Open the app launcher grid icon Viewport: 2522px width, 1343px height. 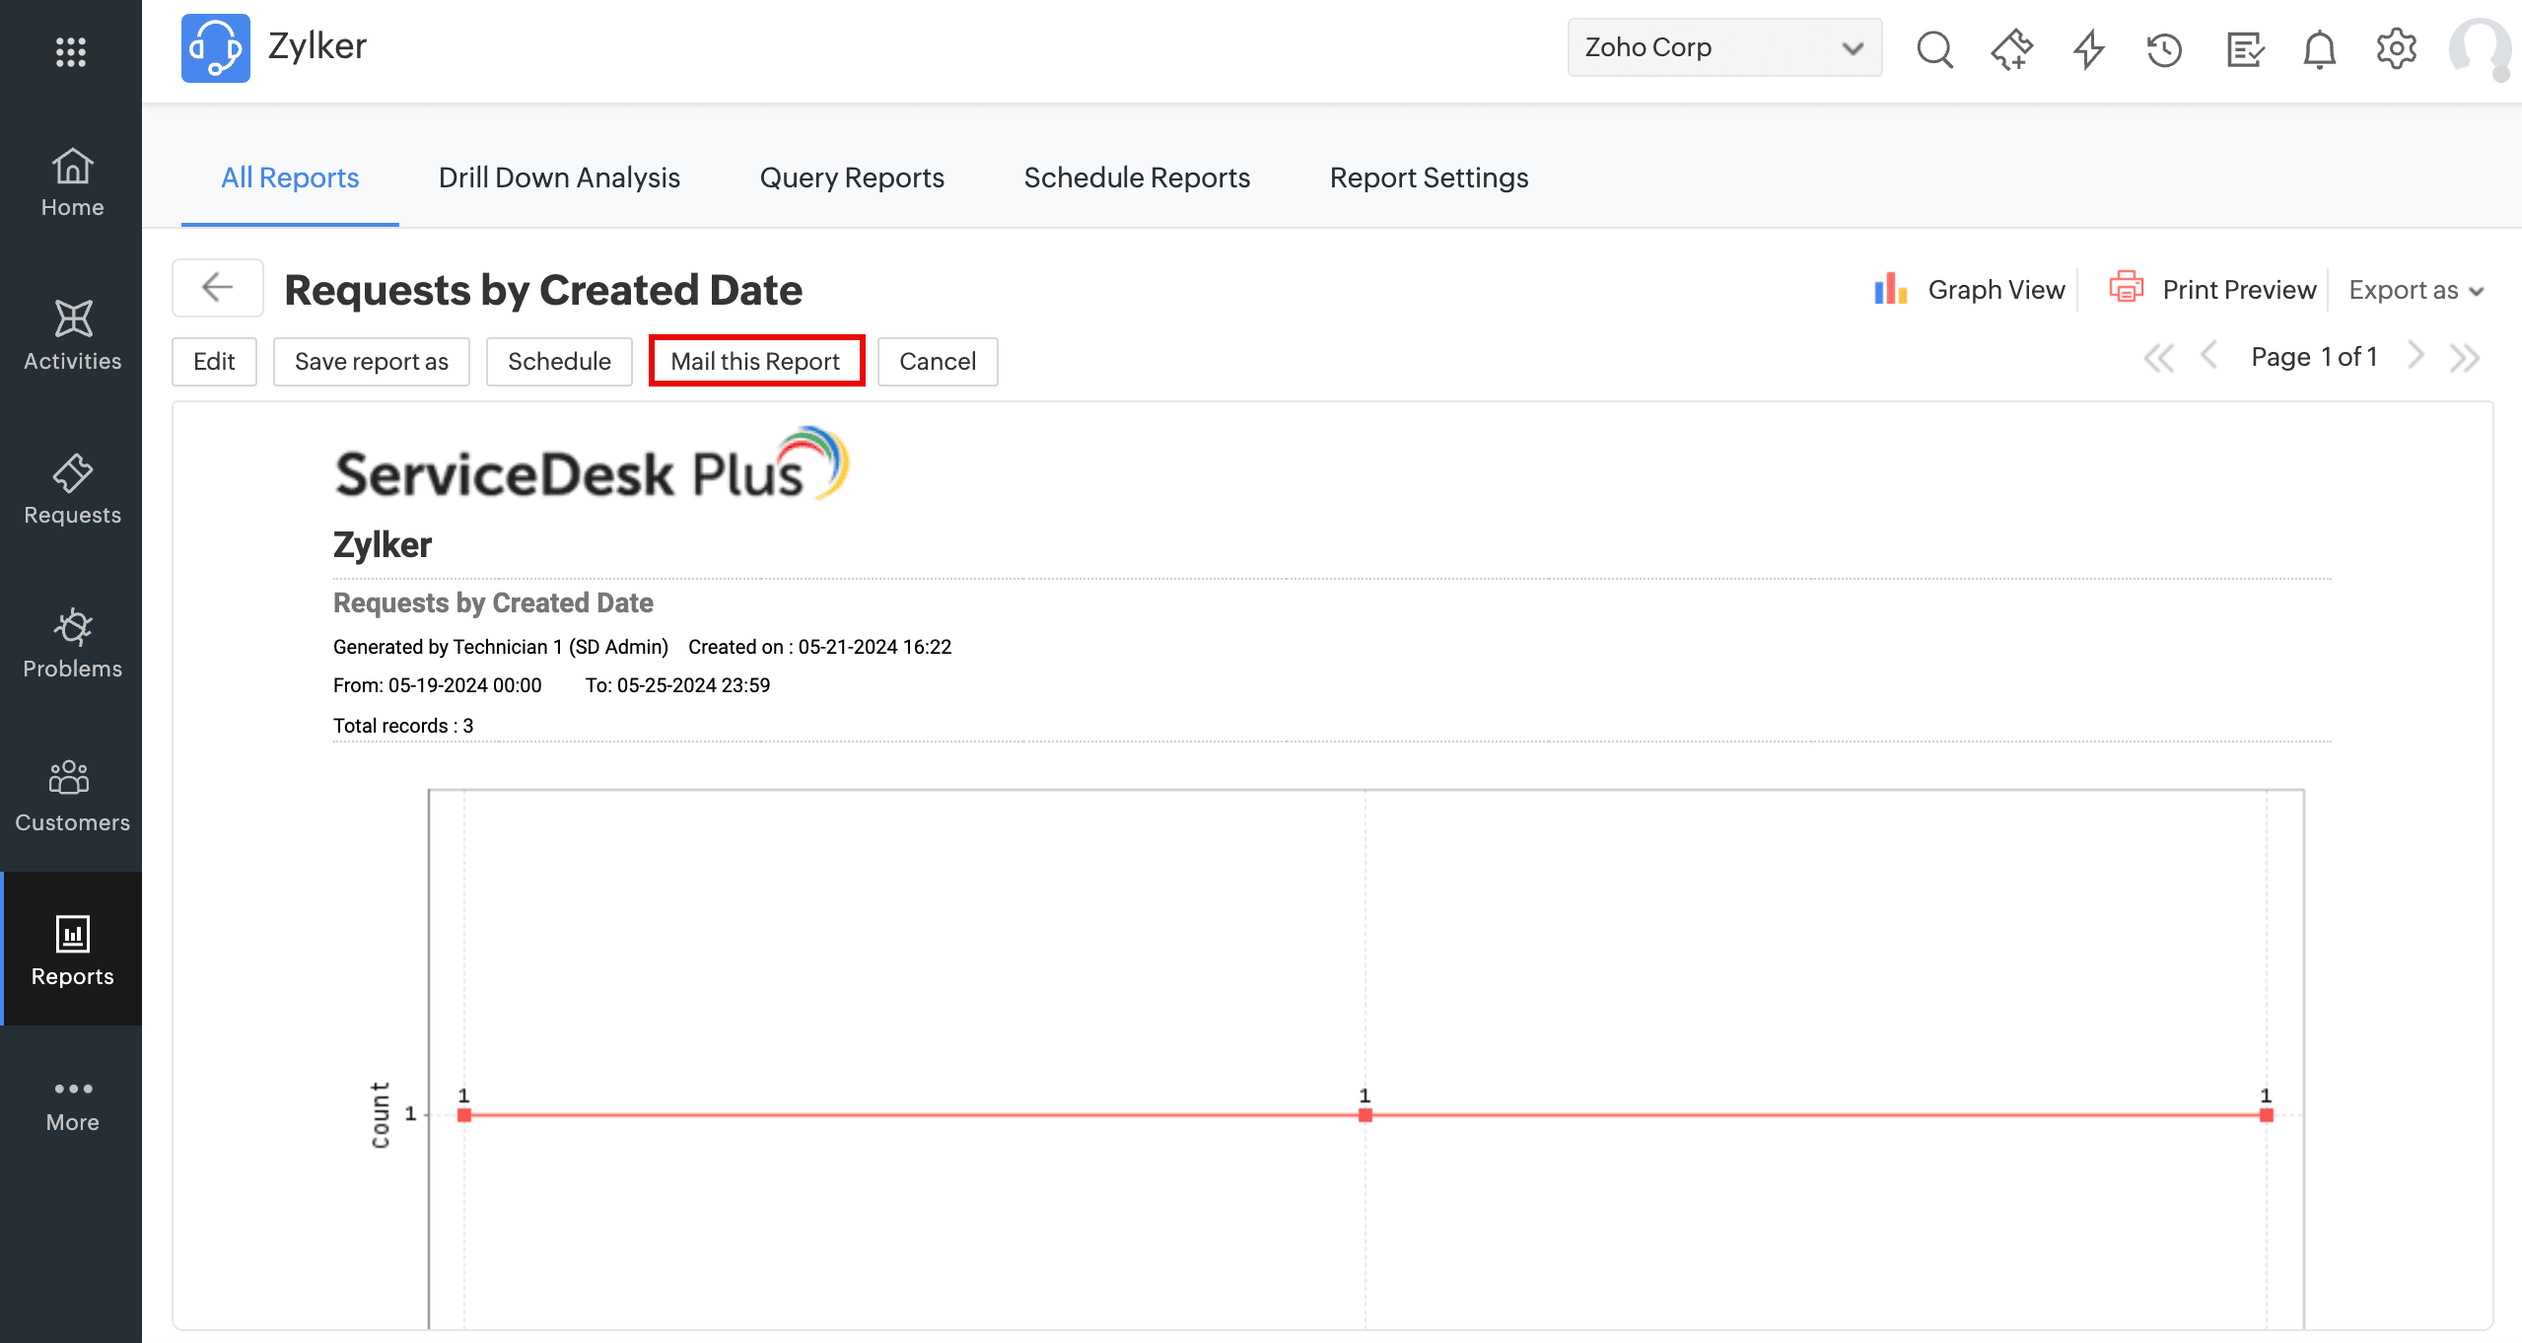point(71,51)
